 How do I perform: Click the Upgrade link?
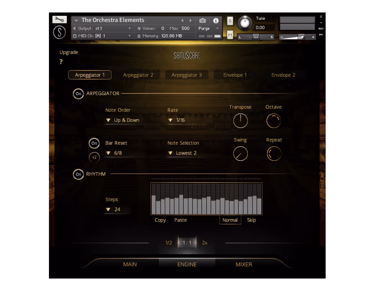(x=69, y=52)
